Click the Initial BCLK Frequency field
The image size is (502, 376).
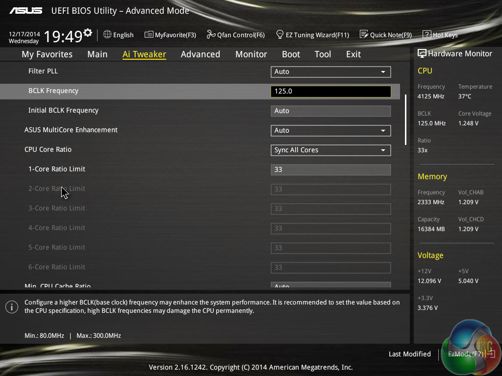(x=331, y=111)
